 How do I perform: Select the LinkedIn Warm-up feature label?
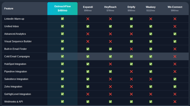[x=14, y=19]
